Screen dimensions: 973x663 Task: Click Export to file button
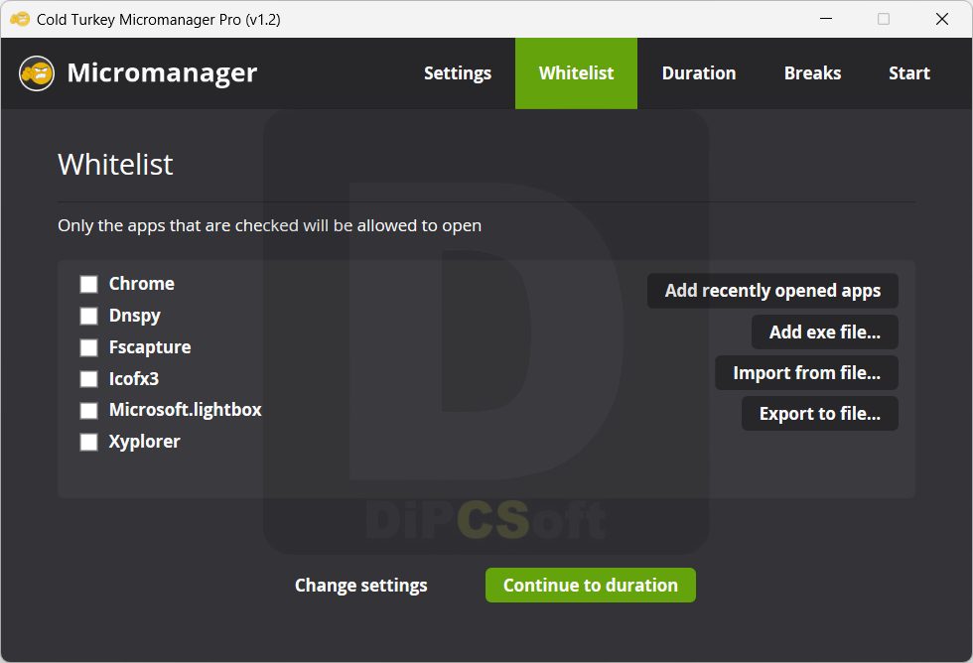820,414
